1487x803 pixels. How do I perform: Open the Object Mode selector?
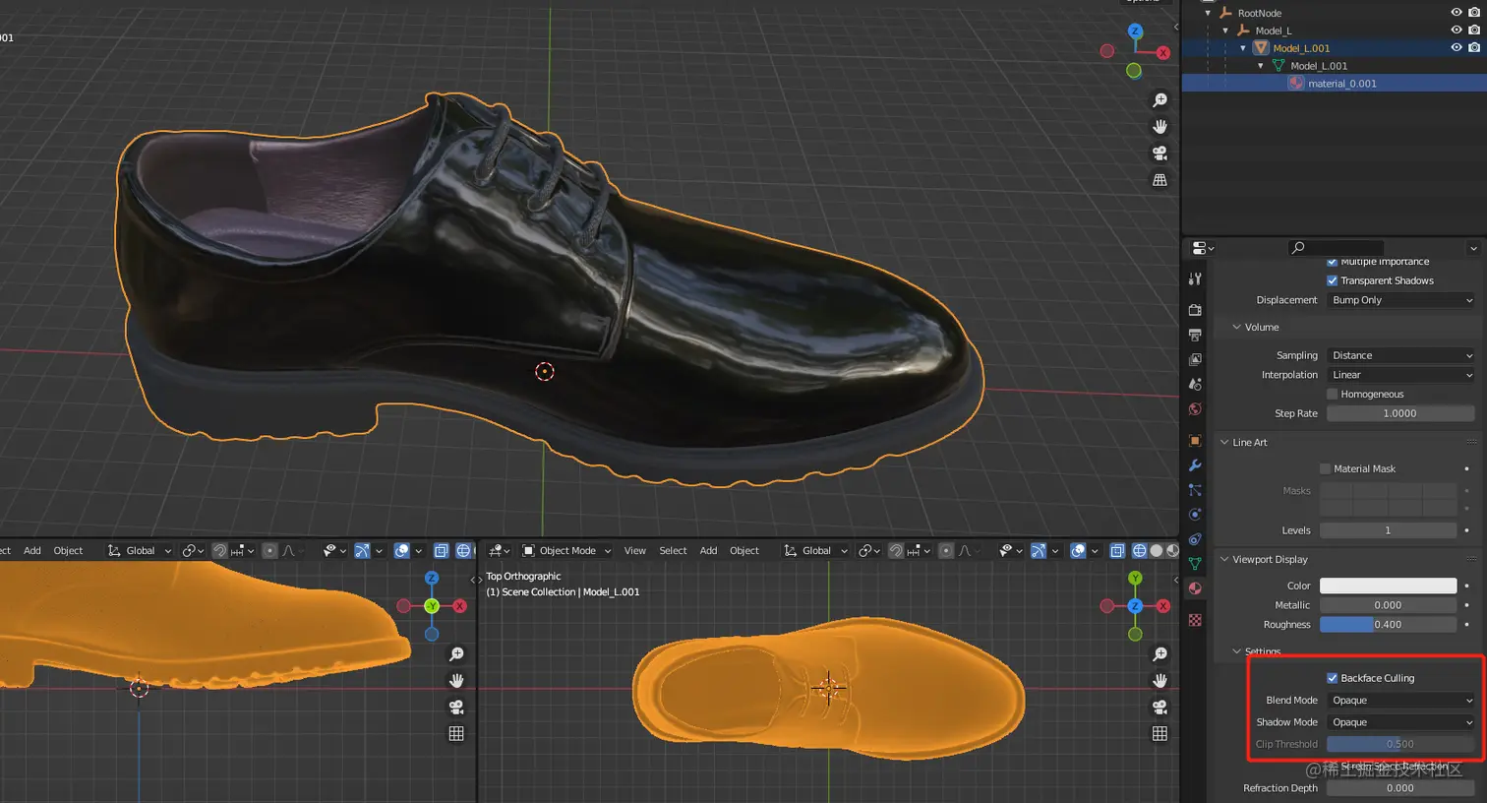[566, 551]
